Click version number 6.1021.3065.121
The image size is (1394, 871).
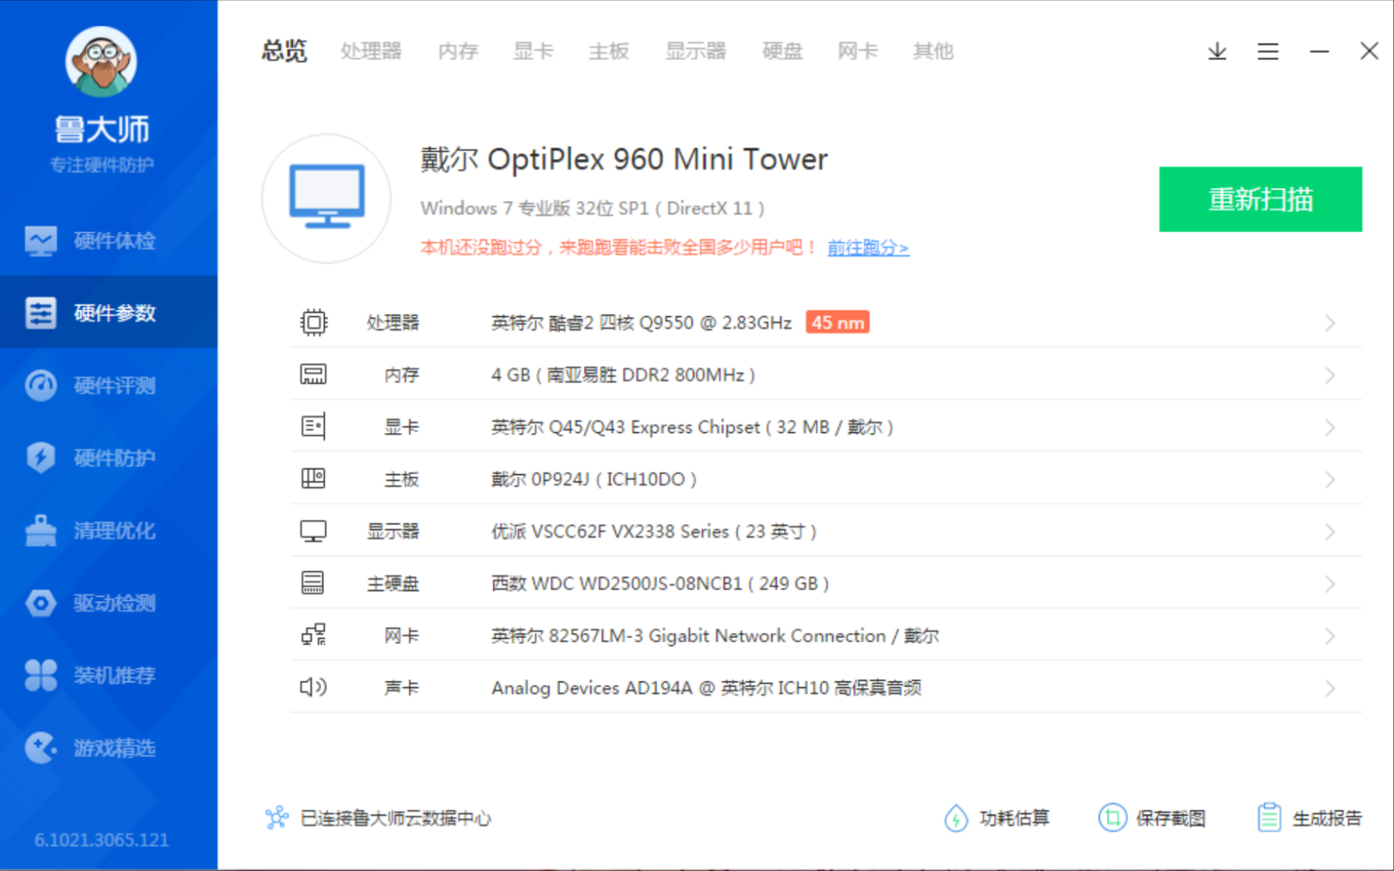pos(102,840)
